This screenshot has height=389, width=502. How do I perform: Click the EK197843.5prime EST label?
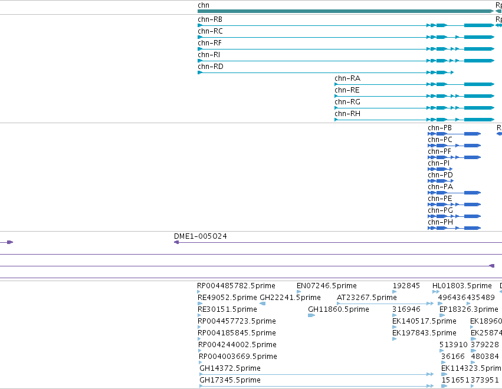point(424,333)
